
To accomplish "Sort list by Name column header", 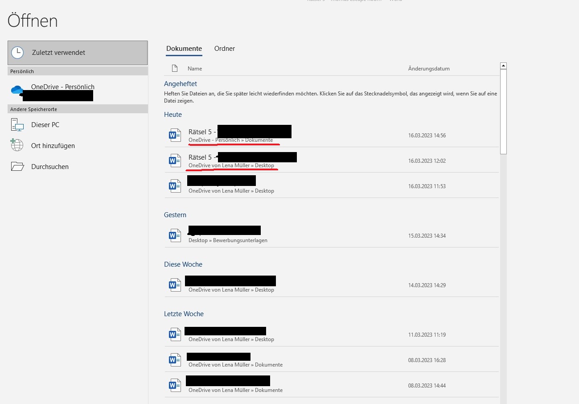I will pyautogui.click(x=195, y=69).
